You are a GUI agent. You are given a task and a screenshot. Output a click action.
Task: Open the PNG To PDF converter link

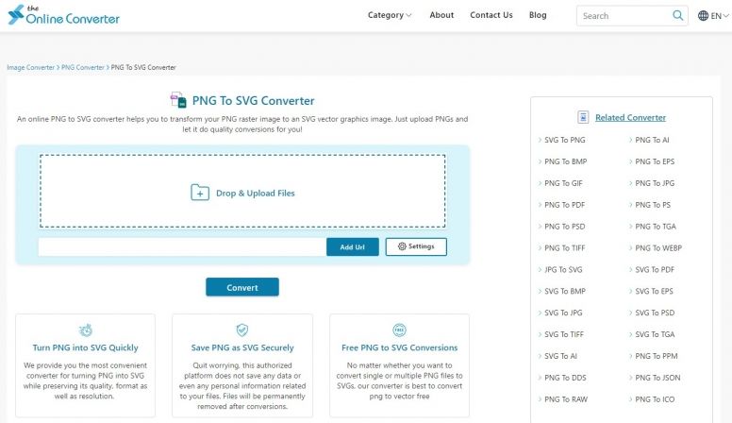[x=564, y=205]
